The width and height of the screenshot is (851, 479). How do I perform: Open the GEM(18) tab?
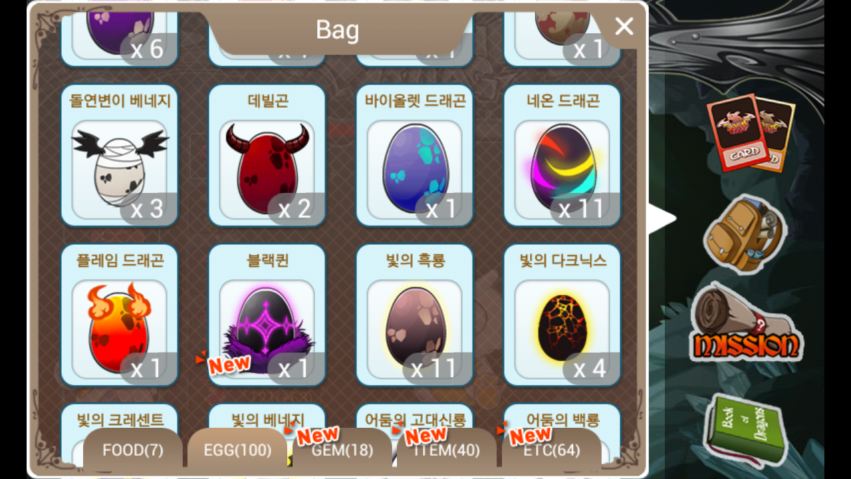(x=342, y=450)
